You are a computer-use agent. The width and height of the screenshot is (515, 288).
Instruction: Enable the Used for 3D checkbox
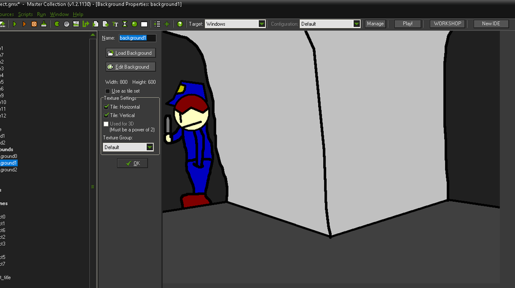tap(106, 124)
